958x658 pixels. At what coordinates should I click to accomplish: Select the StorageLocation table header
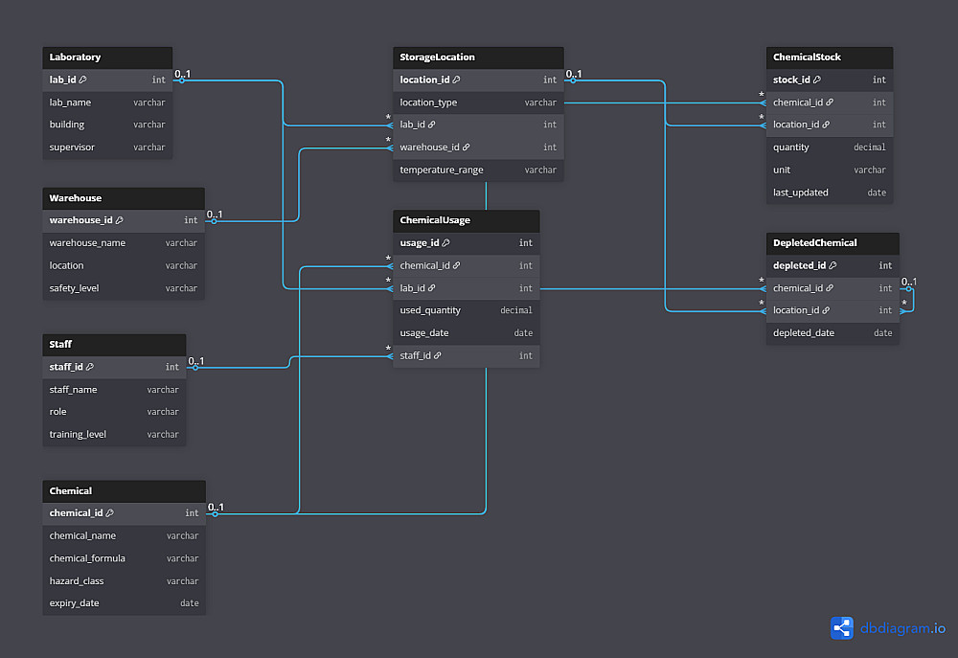click(478, 57)
